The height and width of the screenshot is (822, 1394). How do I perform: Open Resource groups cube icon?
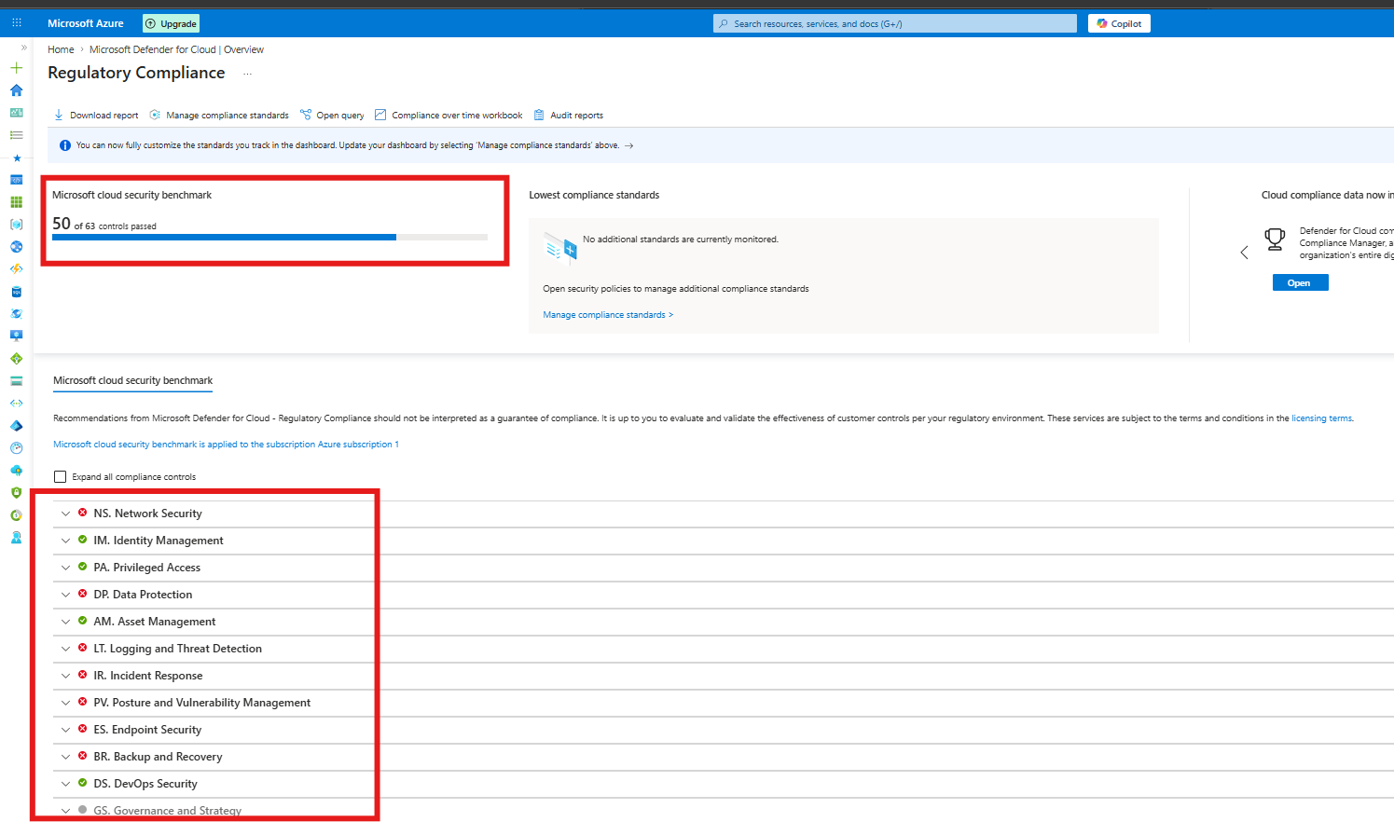pos(16,225)
